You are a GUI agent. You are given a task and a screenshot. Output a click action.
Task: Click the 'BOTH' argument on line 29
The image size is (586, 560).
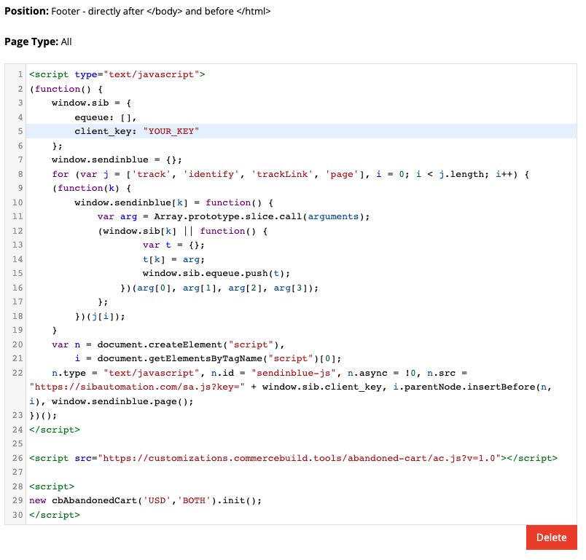194,500
